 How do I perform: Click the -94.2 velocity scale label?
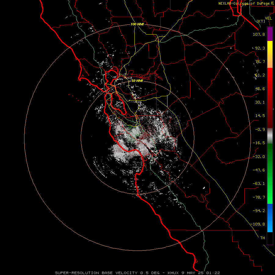(x=259, y=211)
